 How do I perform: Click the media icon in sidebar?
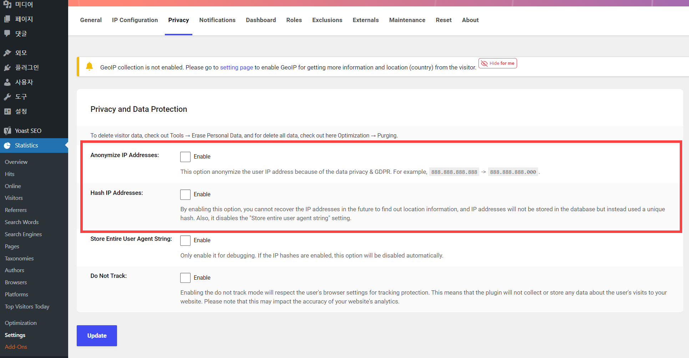pyautogui.click(x=7, y=4)
